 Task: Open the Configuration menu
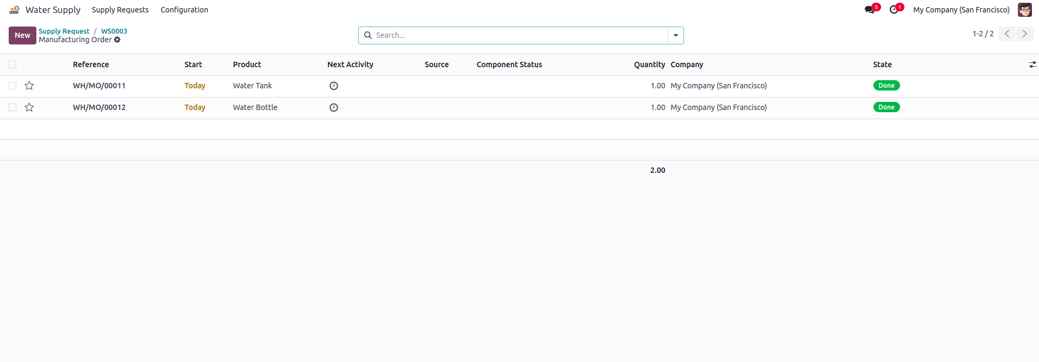point(184,10)
